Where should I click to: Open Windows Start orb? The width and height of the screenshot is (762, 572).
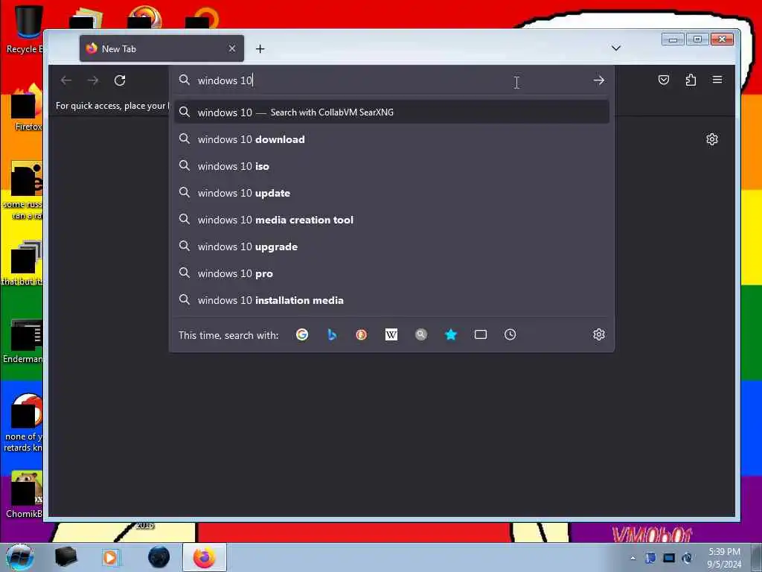point(19,557)
